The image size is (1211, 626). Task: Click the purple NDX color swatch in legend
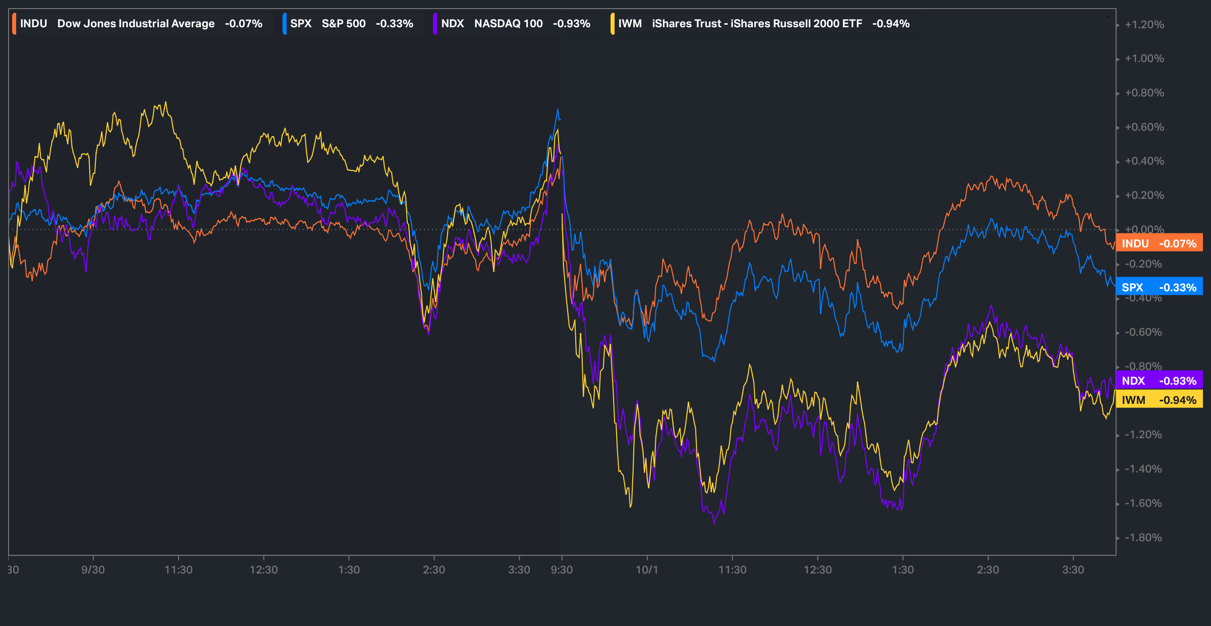435,24
